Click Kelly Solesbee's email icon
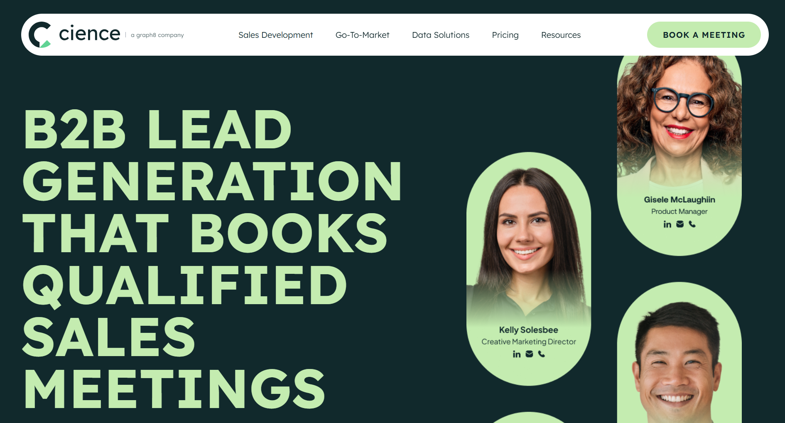785x423 pixels. 529,354
